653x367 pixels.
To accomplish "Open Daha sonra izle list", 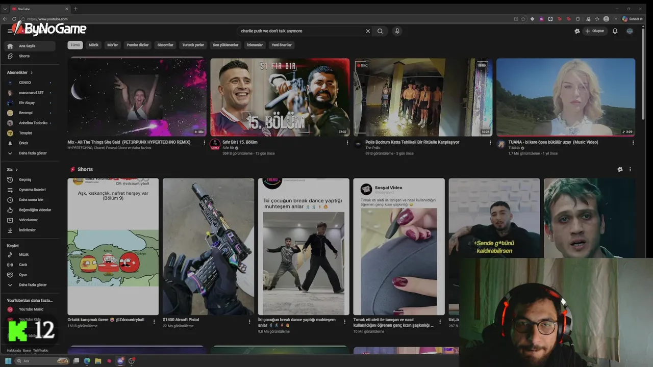I will [x=30, y=200].
